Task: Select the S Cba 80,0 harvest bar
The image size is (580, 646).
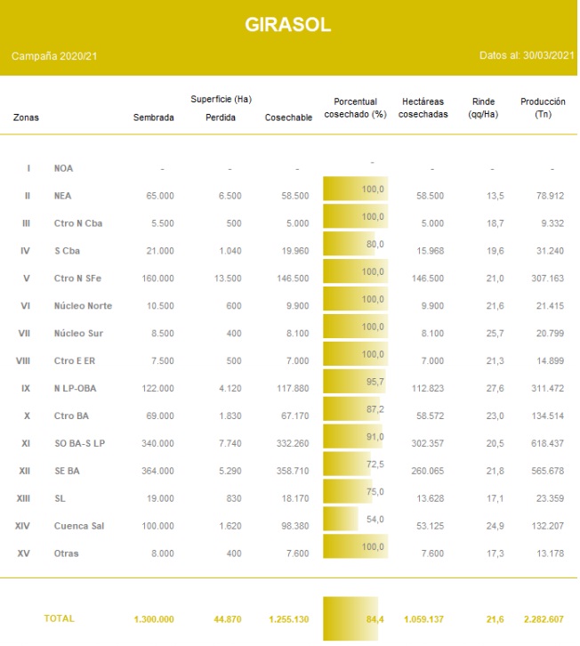Action: click(350, 244)
